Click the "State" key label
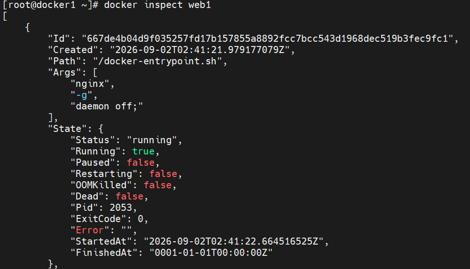The height and width of the screenshot is (269, 470). point(67,129)
